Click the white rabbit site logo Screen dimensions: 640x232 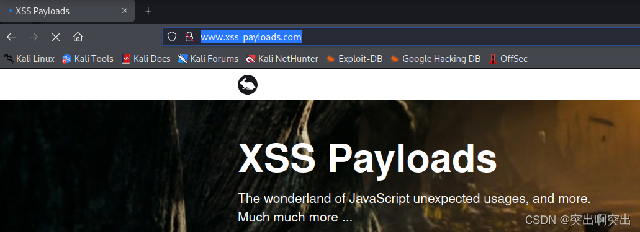pos(248,85)
